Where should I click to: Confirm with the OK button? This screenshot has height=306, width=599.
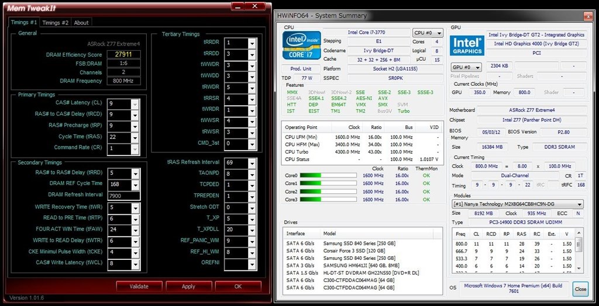click(237, 287)
